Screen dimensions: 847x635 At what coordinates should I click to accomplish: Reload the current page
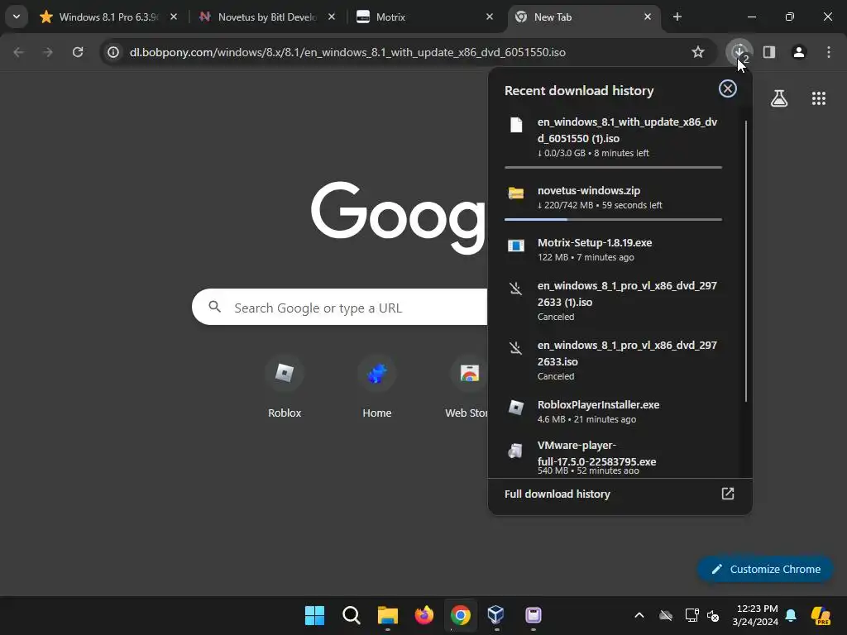(78, 52)
